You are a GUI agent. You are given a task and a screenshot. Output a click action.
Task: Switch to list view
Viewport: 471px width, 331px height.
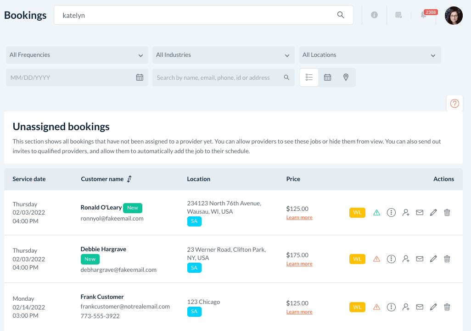[x=309, y=77]
